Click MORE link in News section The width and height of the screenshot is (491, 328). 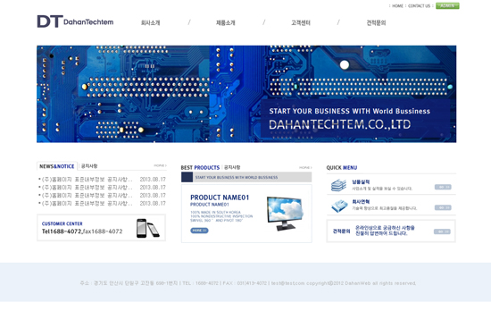click(160, 165)
